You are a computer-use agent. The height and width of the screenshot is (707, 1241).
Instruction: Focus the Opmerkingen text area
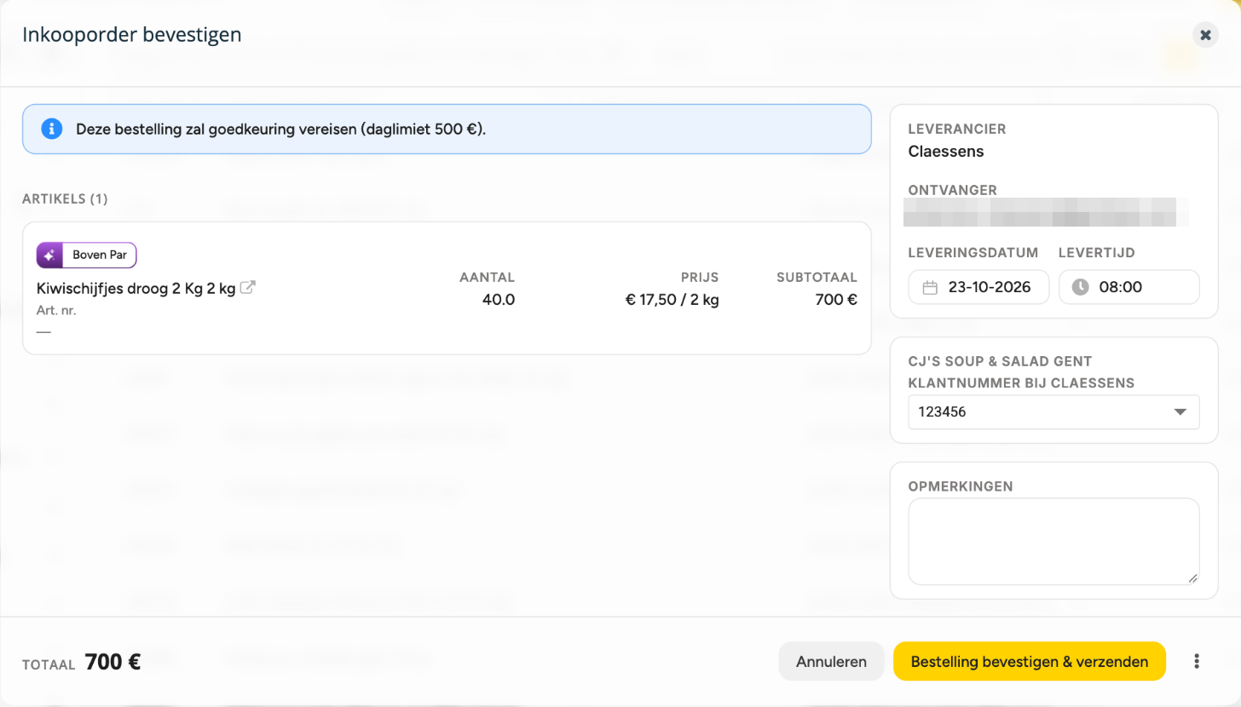1053,542
